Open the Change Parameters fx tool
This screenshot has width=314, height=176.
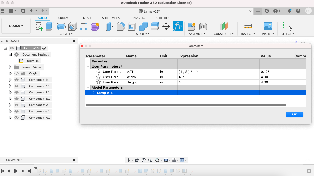pyautogui.click(x=178, y=26)
